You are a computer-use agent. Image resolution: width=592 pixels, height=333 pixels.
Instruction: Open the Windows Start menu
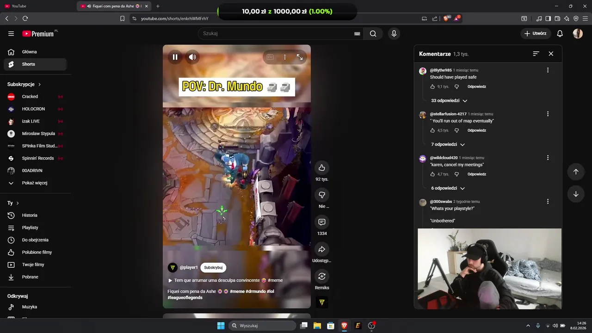[221, 326]
